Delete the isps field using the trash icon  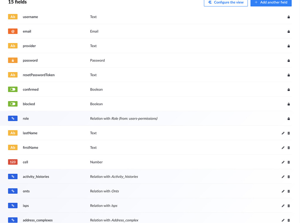[x=289, y=206]
